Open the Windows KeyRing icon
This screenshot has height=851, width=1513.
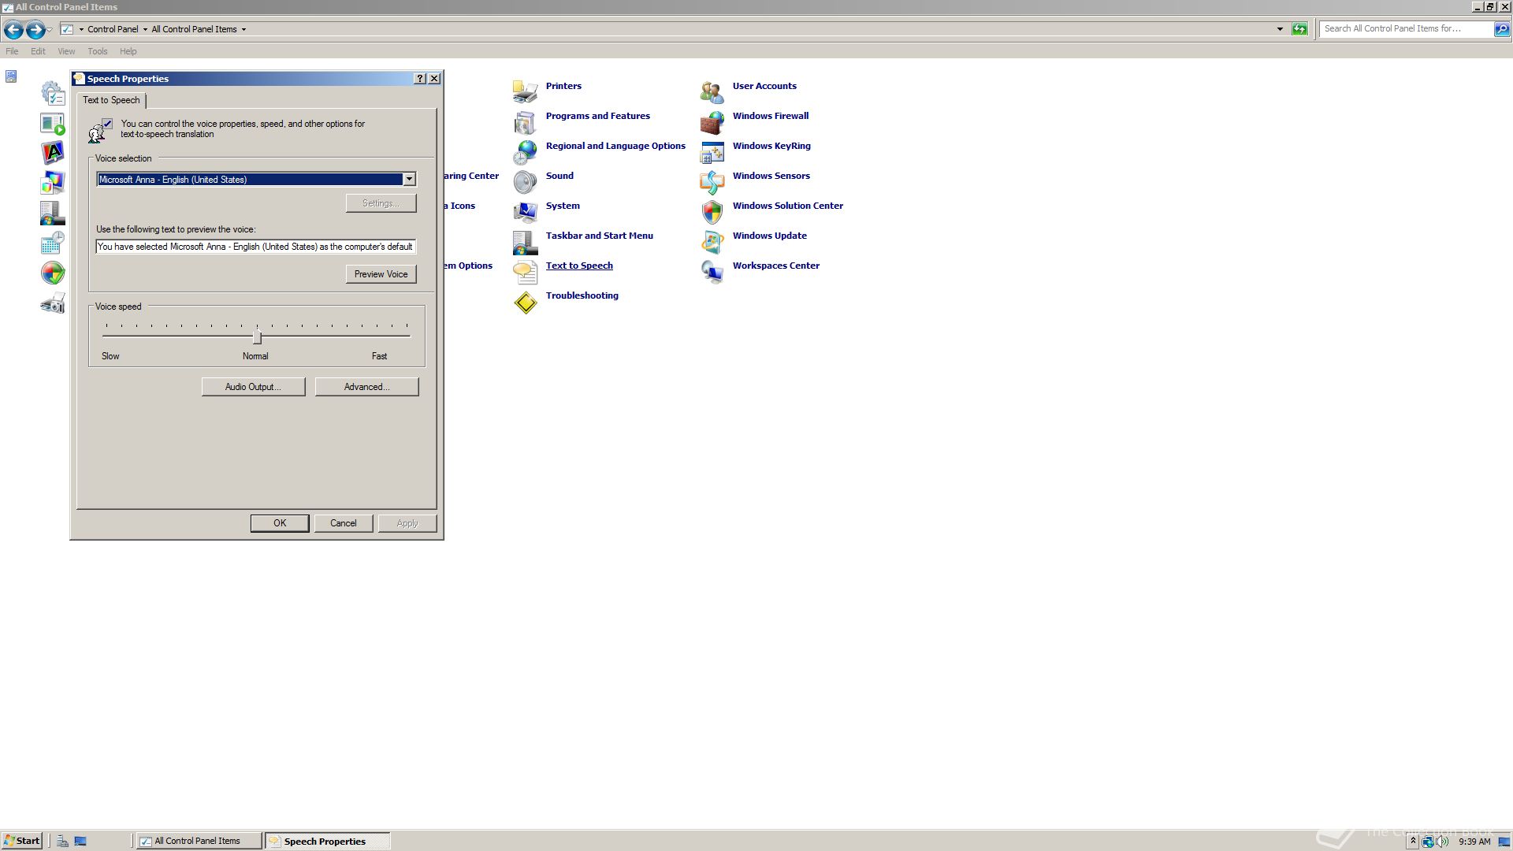point(712,151)
